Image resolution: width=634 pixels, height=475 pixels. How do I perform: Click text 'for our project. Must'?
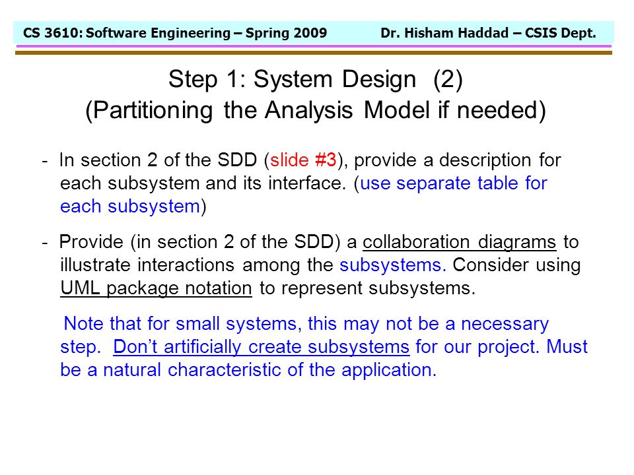point(501,347)
